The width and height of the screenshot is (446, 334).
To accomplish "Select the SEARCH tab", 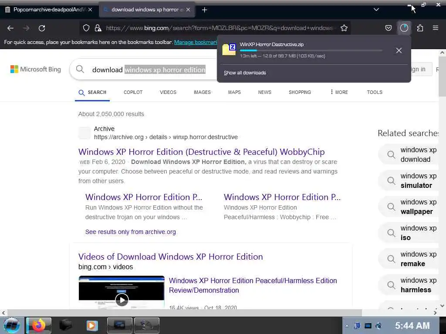I will click(92, 93).
